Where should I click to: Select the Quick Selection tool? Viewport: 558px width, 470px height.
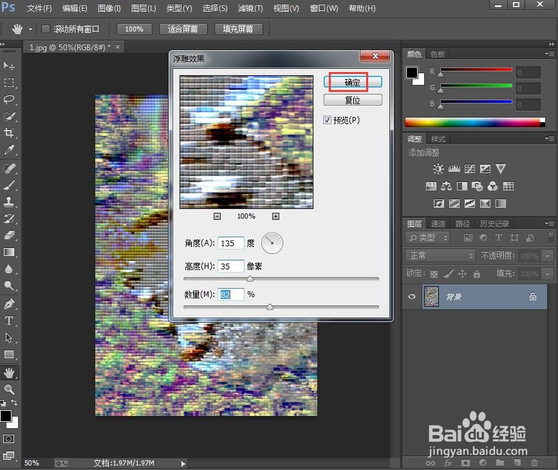coord(9,116)
